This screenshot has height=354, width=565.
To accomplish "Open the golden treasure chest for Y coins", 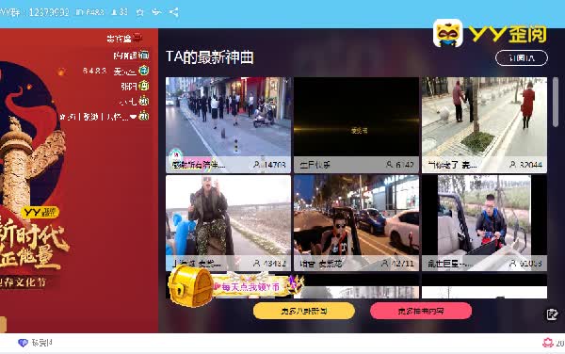I will point(190,286).
